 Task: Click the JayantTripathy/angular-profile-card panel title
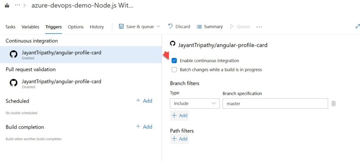[x=223, y=45]
